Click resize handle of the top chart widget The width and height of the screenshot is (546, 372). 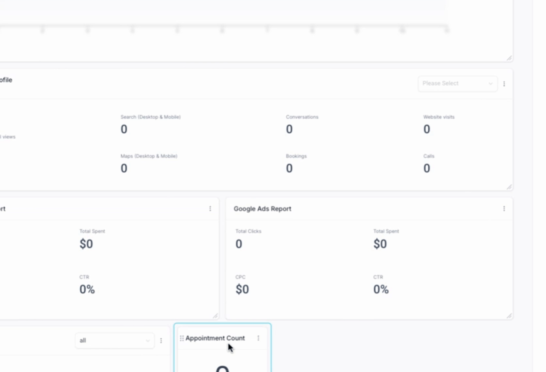point(509,58)
